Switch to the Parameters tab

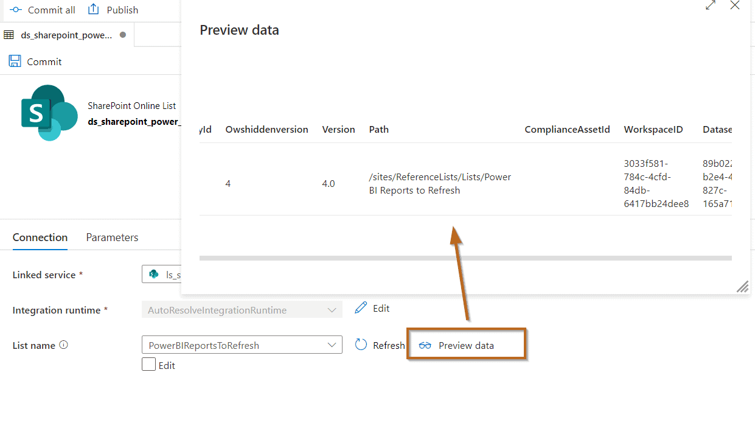click(x=112, y=237)
